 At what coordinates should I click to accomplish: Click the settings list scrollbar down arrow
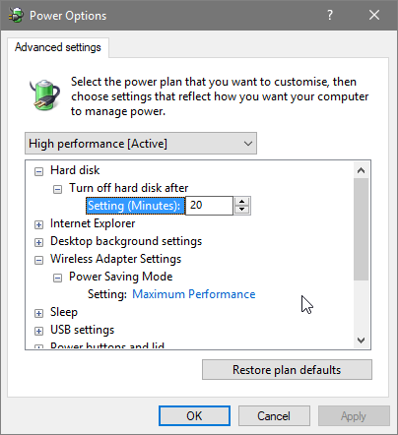pos(362,341)
